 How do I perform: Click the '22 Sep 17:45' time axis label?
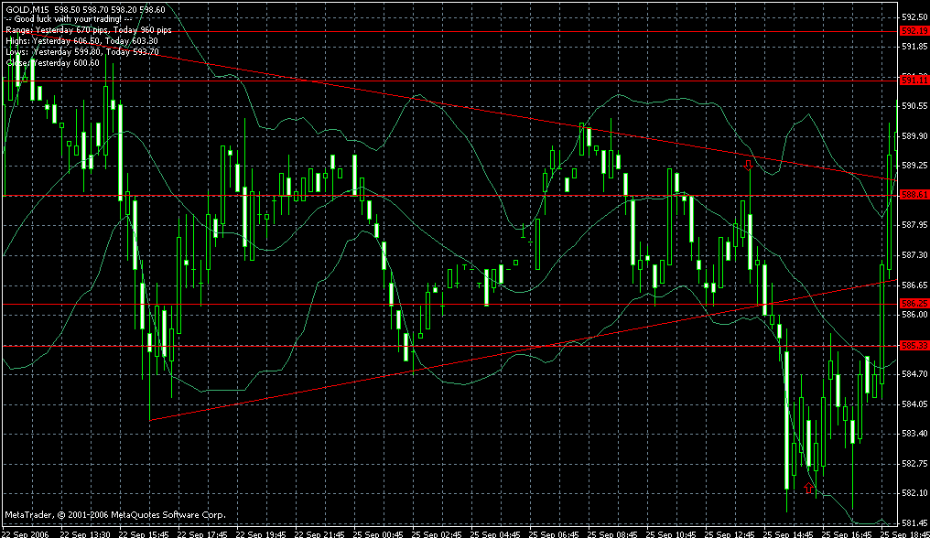(x=201, y=533)
